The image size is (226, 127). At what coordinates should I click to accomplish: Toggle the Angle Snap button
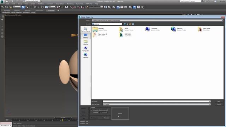pyautogui.click(x=75, y=7)
